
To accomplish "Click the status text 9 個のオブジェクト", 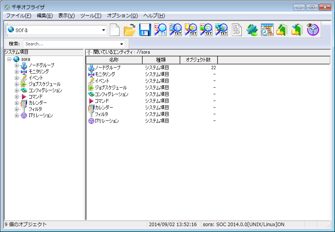I will (25, 225).
